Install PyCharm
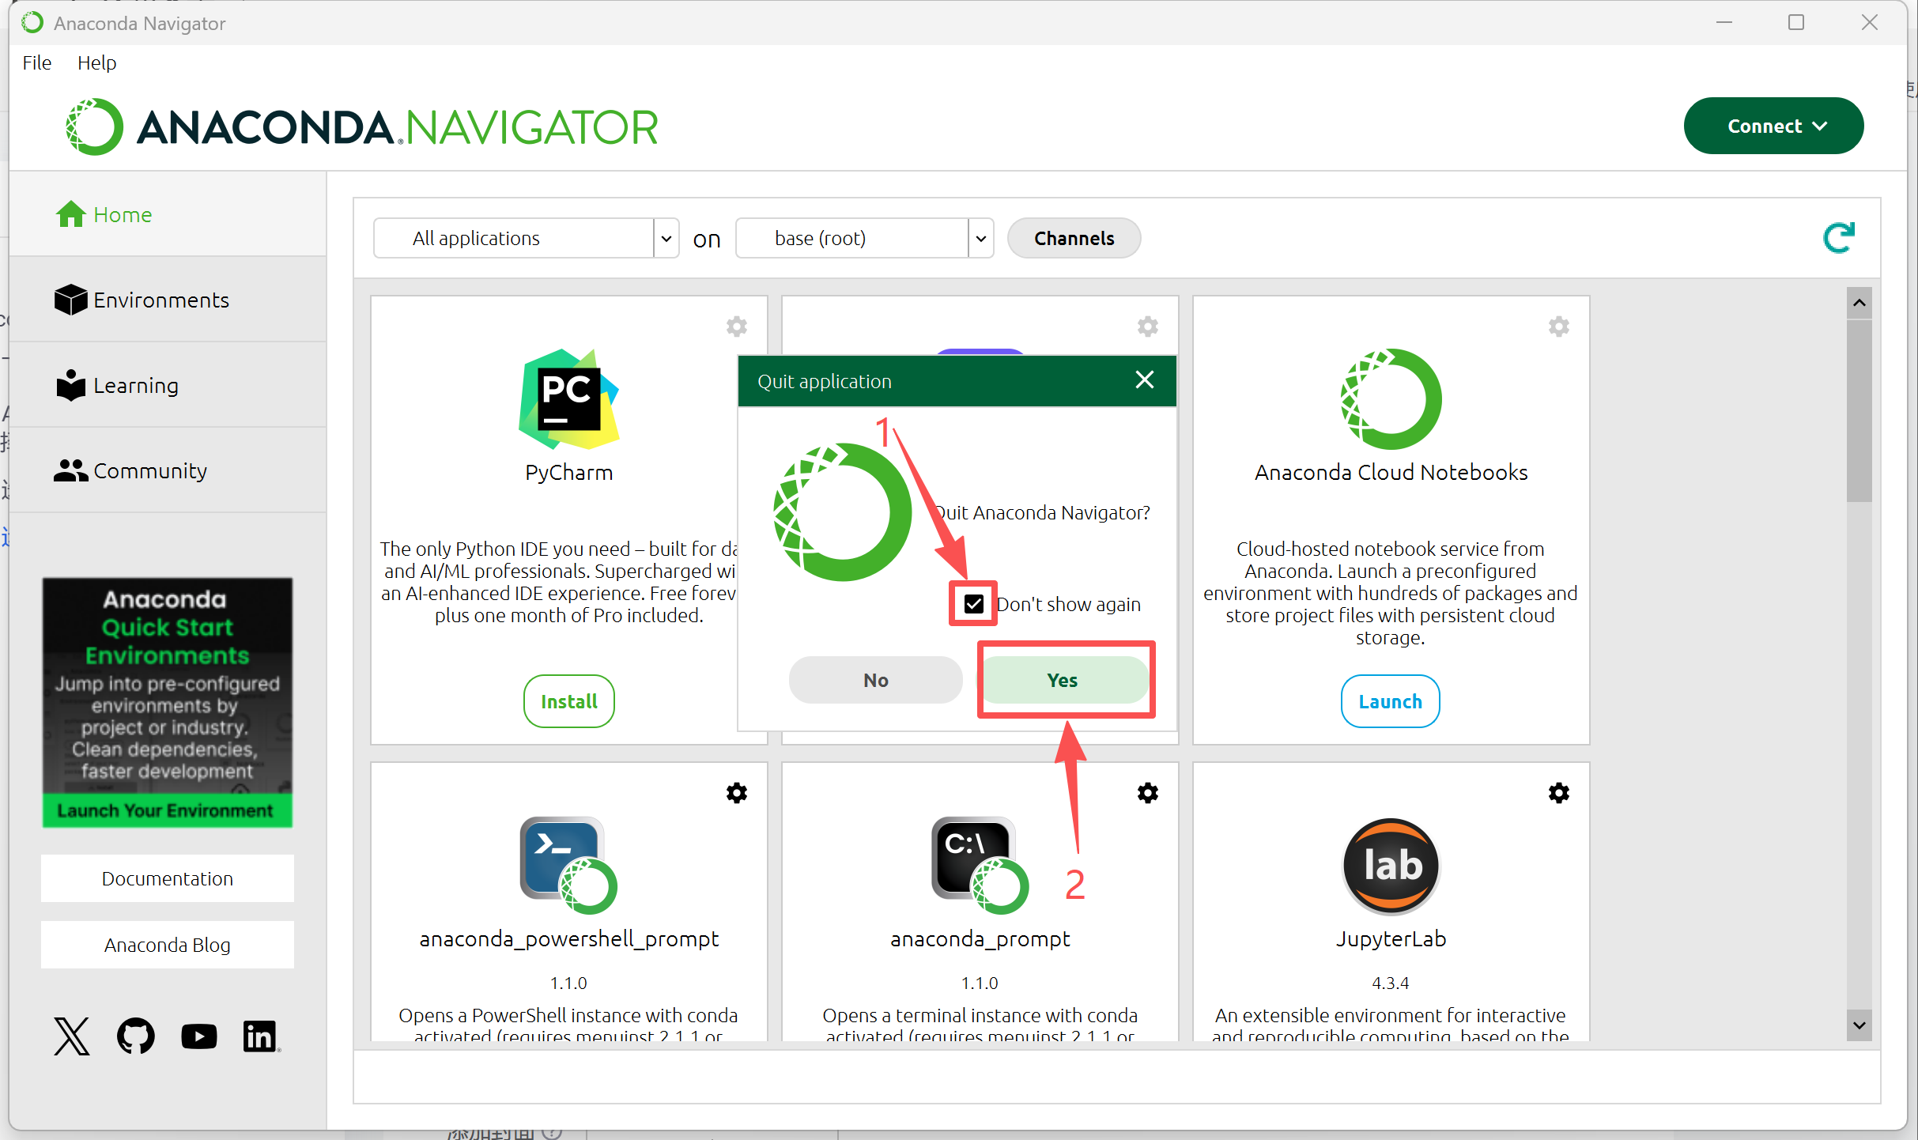The image size is (1918, 1140). (x=568, y=701)
